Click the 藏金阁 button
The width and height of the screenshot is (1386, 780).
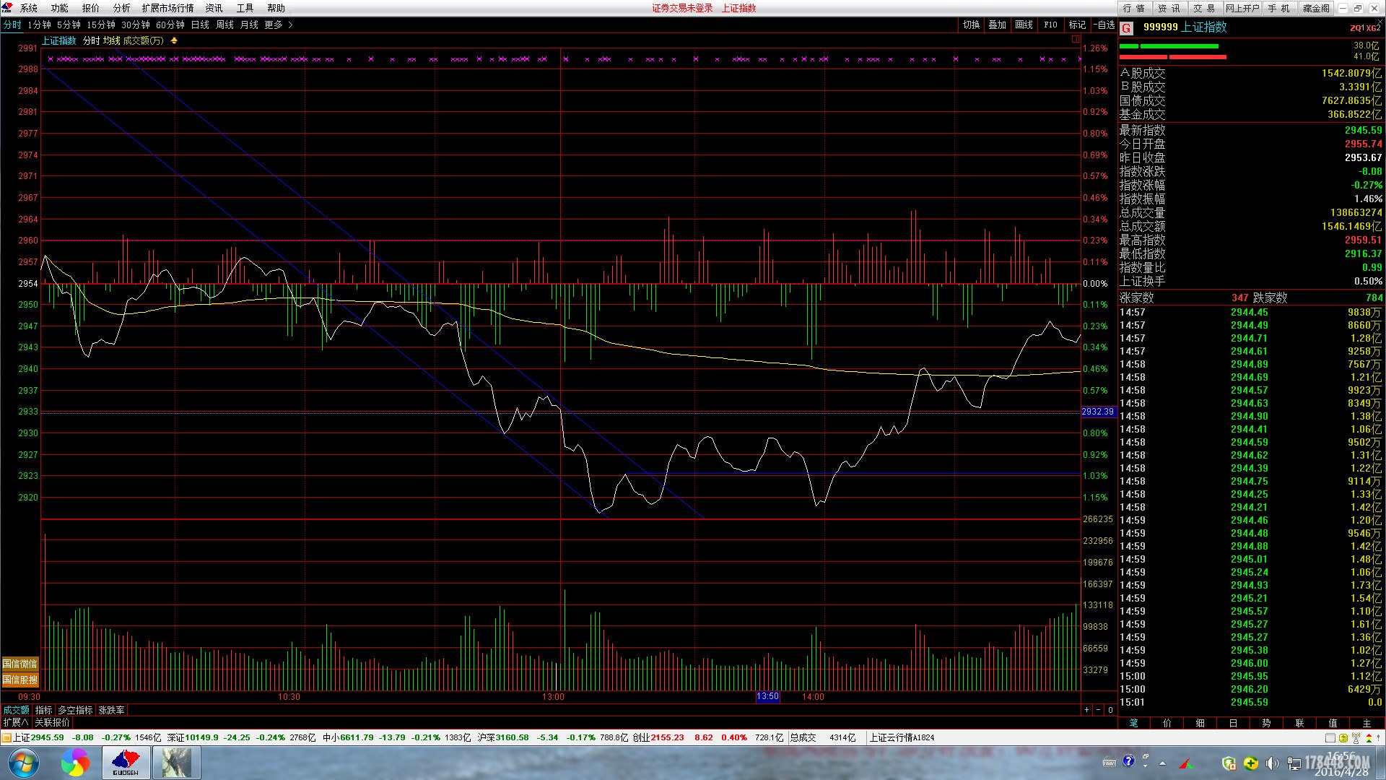(x=1317, y=8)
